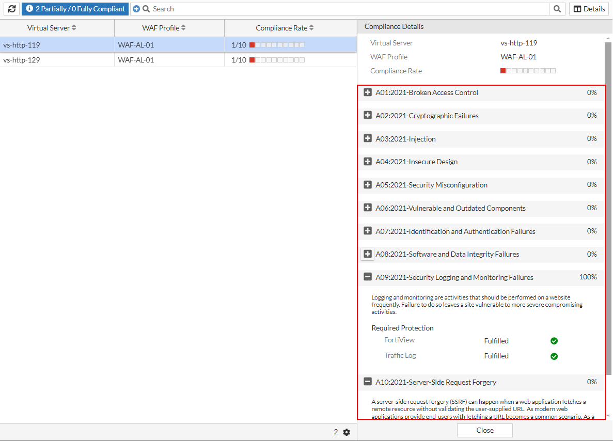Sort by WAF Profile column arrows
The image size is (613, 441).
(x=183, y=28)
